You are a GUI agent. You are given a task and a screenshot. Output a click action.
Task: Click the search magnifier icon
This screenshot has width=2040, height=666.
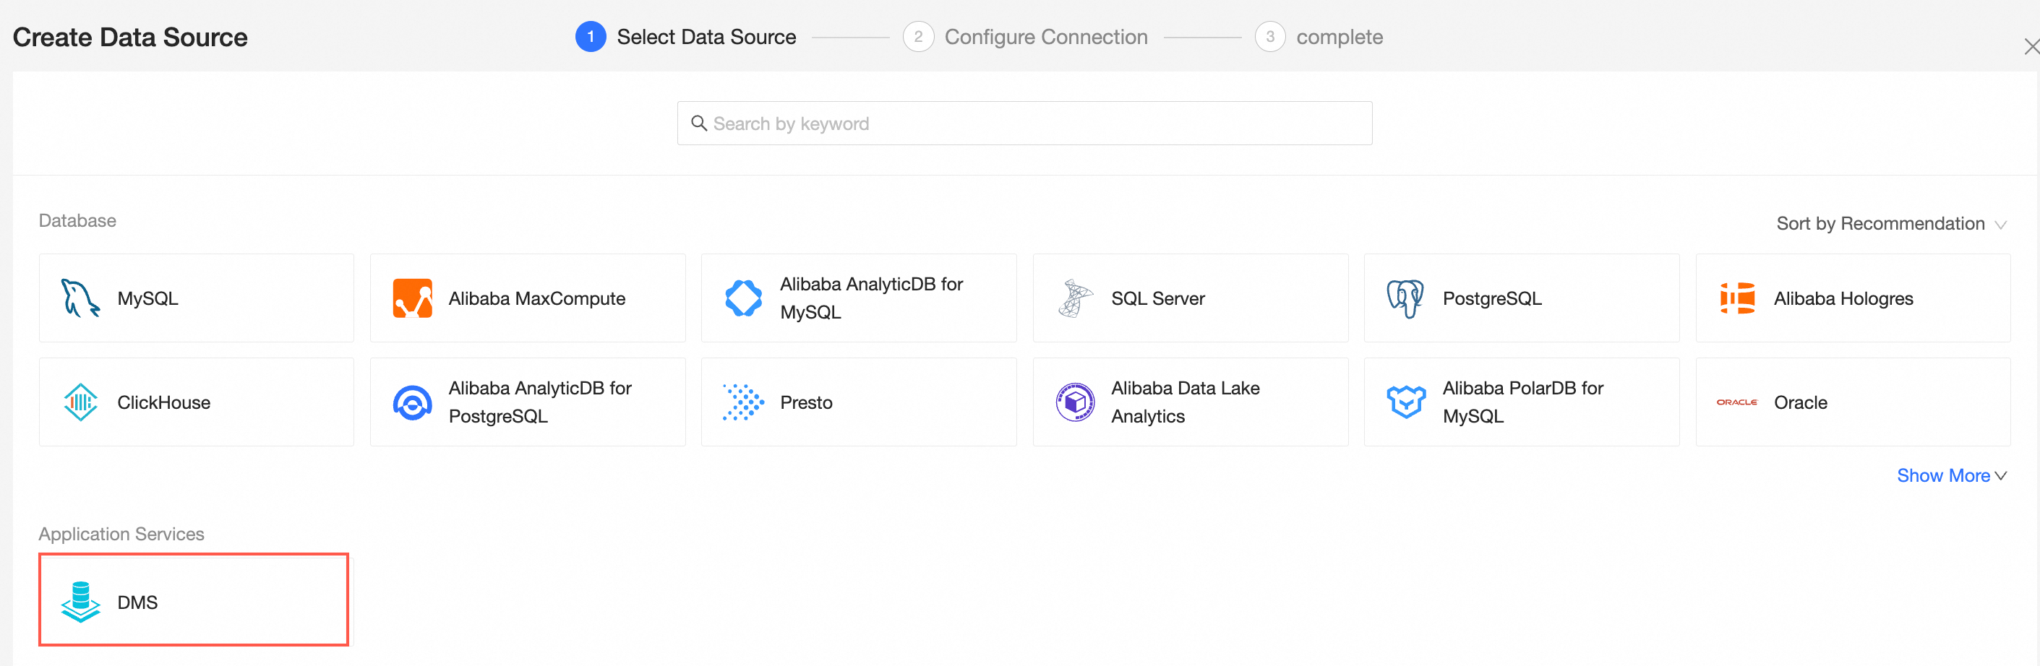click(x=698, y=124)
